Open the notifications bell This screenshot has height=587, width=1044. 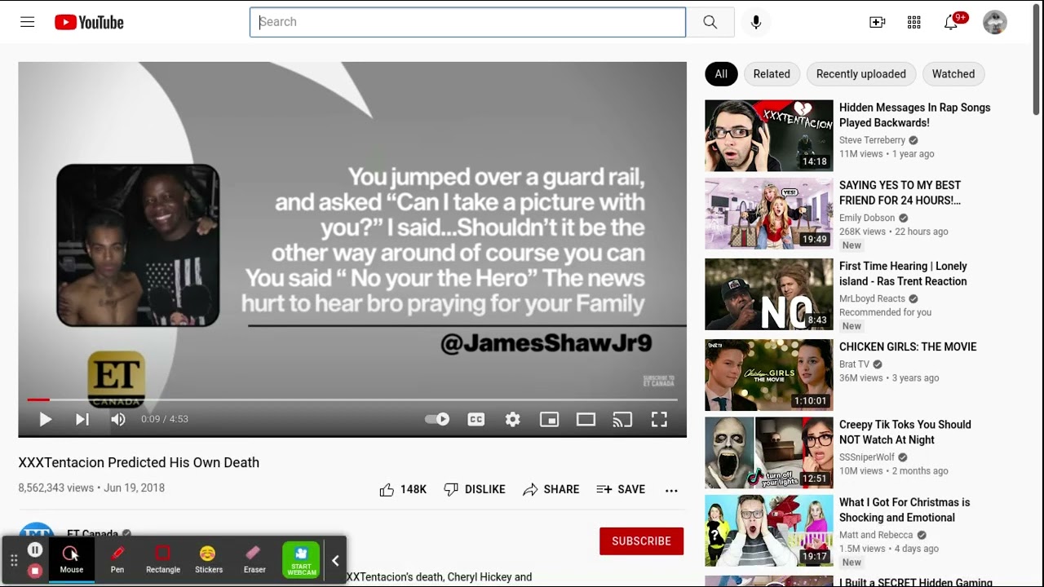pos(951,22)
